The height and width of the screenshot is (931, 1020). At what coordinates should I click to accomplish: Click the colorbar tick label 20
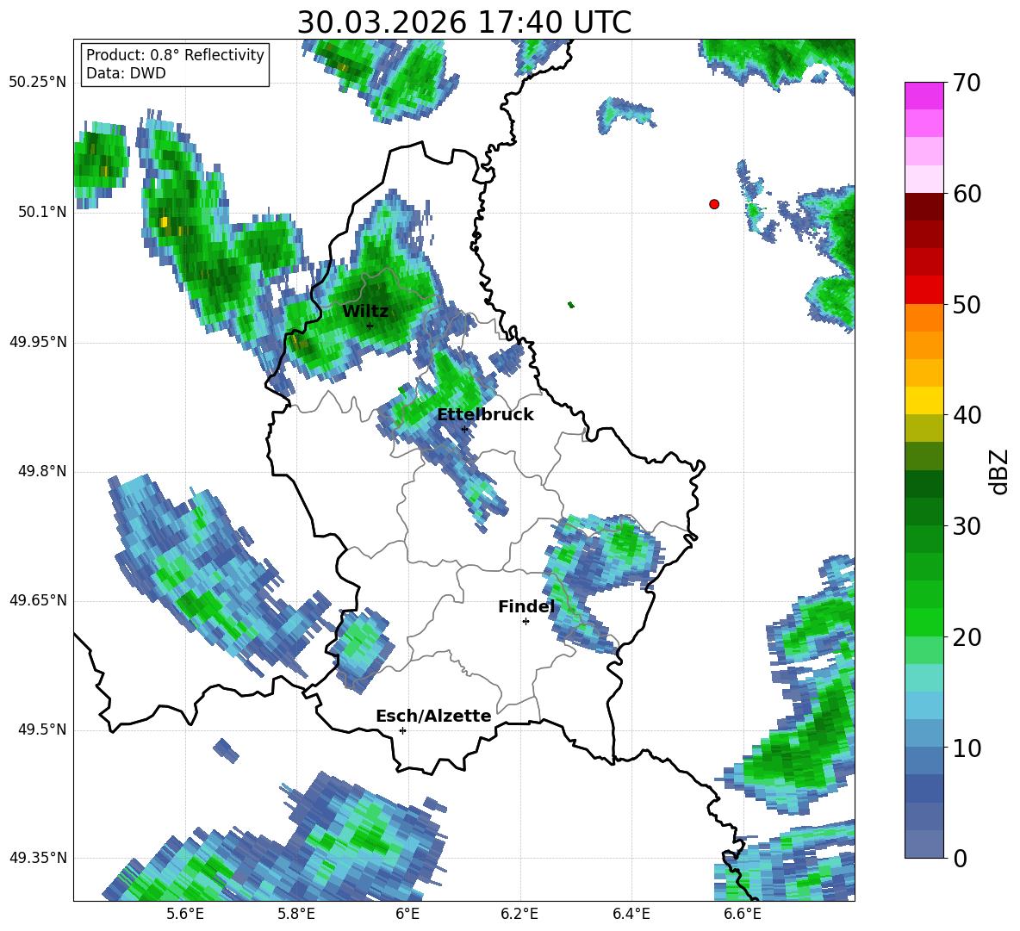coord(967,637)
